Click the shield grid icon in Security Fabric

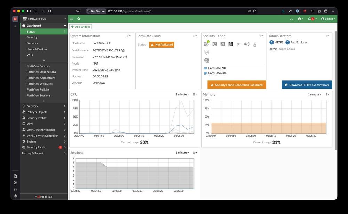pyautogui.click(x=207, y=52)
